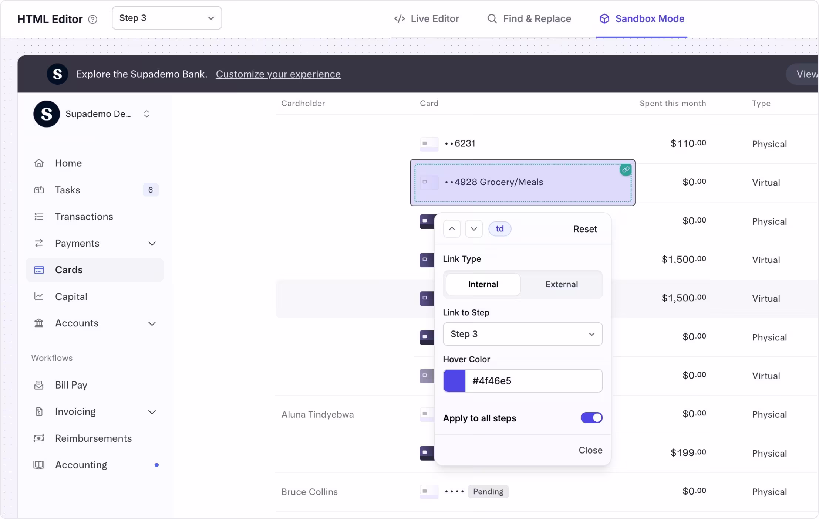This screenshot has height=519, width=819.
Task: Click the green link badge on selected cell
Action: [x=626, y=170]
